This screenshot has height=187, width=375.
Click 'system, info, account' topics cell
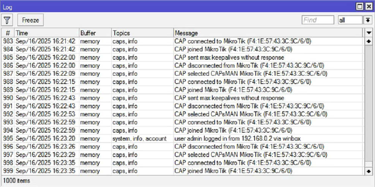pyautogui.click(x=139, y=138)
